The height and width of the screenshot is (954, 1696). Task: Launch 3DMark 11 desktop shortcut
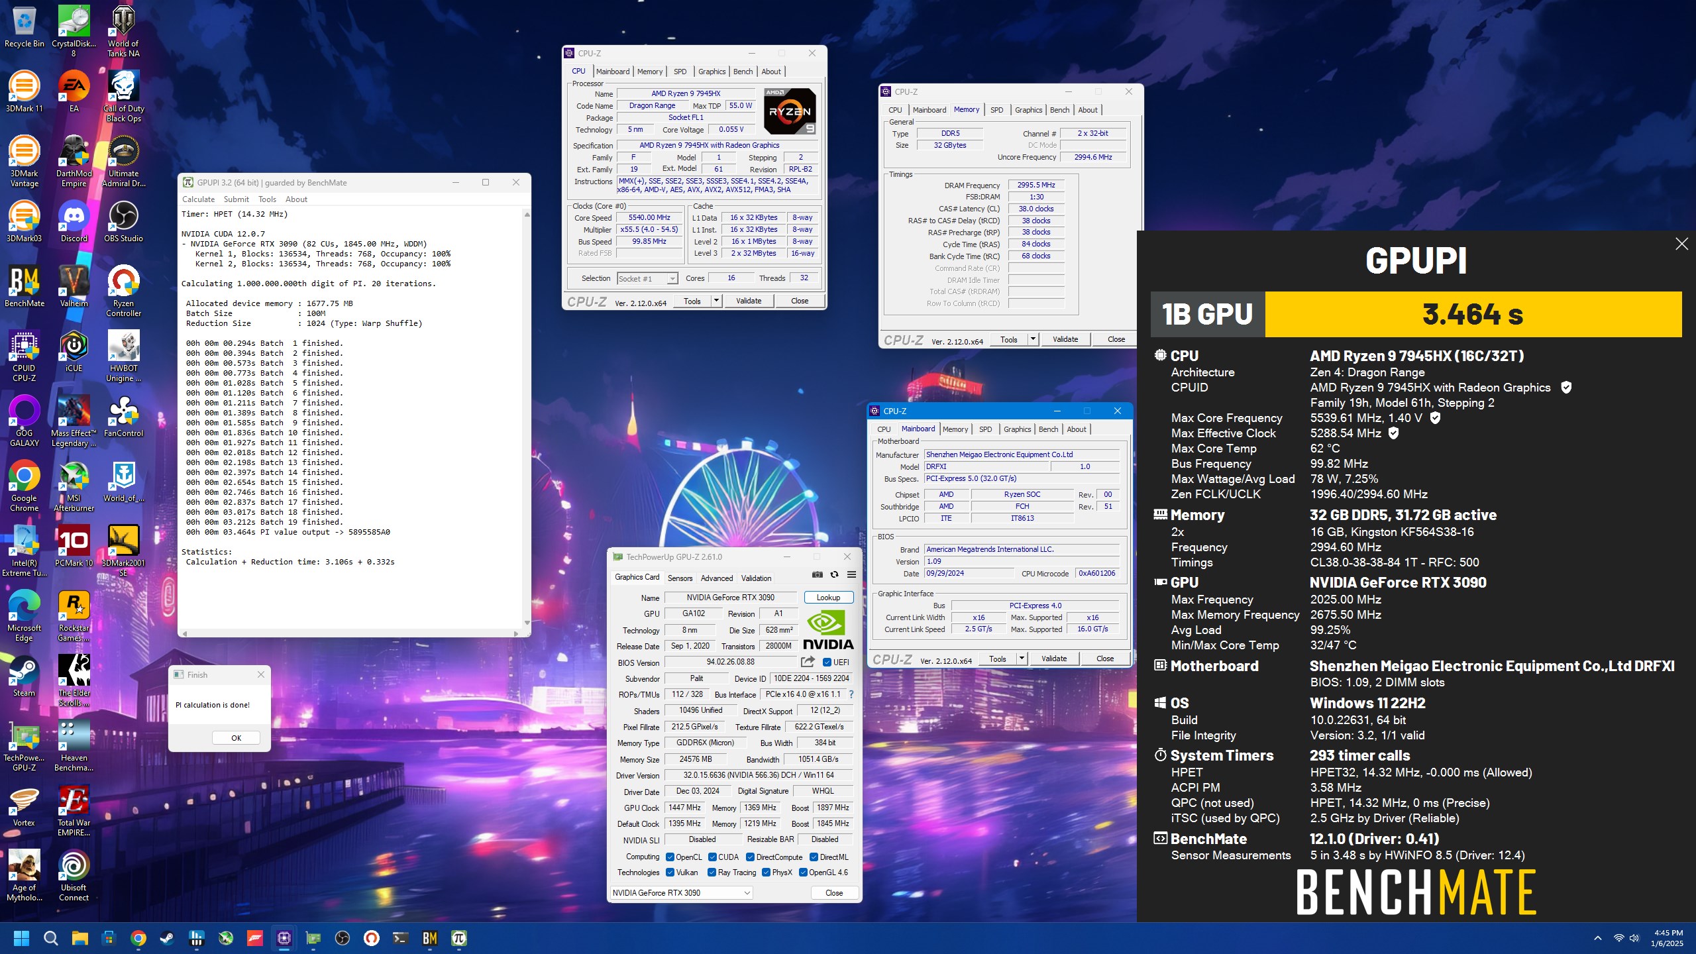pyautogui.click(x=24, y=92)
